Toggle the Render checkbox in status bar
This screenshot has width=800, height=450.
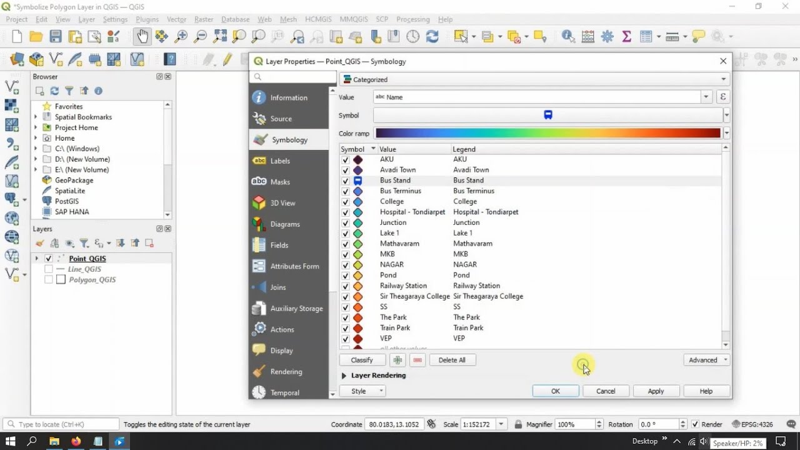point(696,424)
